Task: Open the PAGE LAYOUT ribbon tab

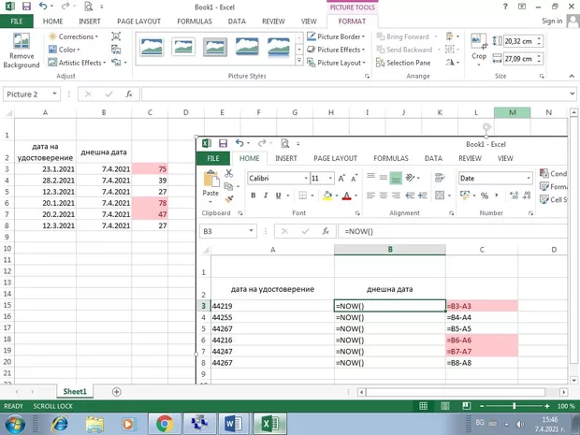Action: click(138, 21)
